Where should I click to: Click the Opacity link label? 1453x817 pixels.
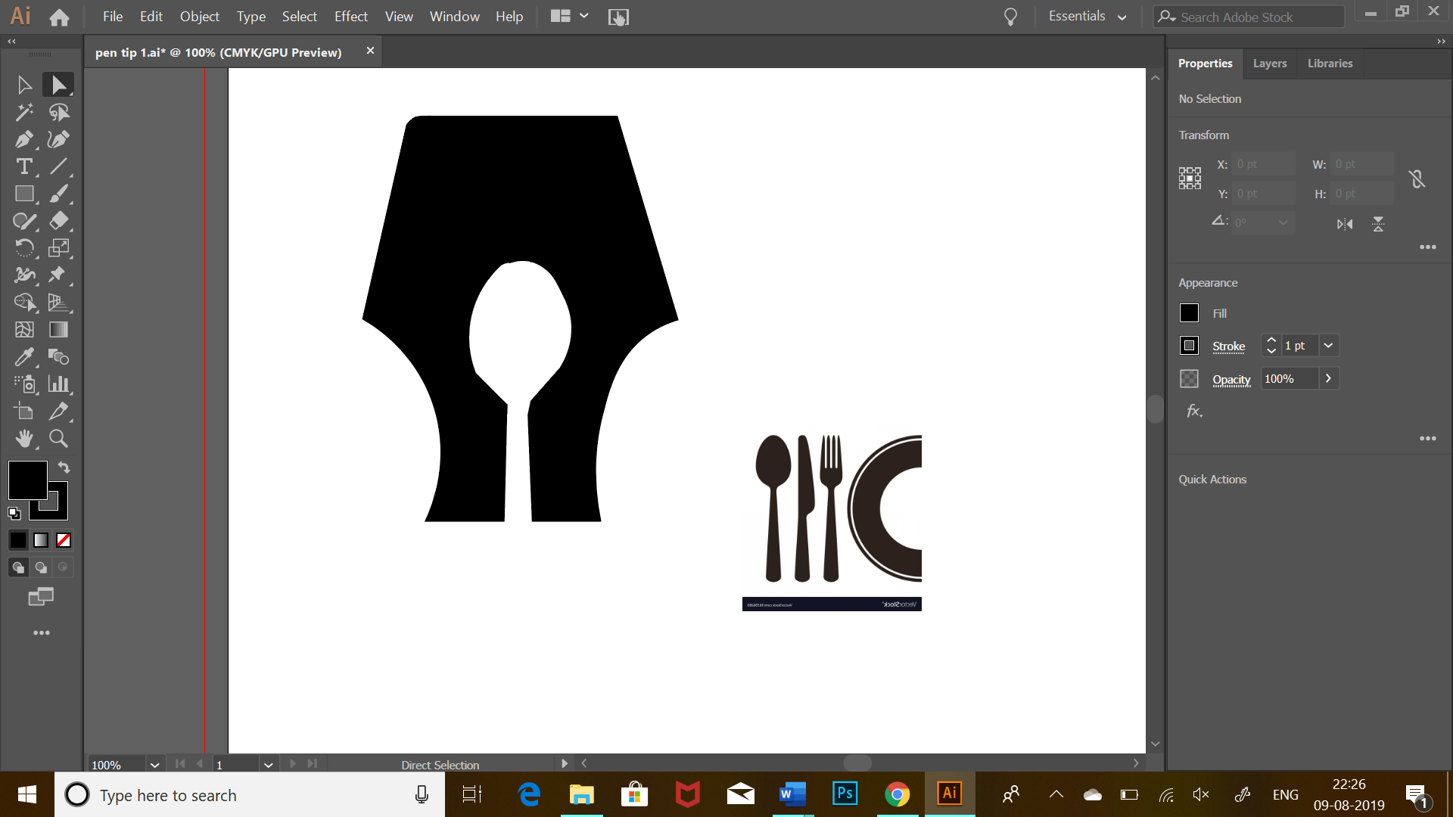click(1231, 380)
